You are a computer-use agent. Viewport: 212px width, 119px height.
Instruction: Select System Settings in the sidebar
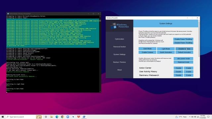point(119,54)
